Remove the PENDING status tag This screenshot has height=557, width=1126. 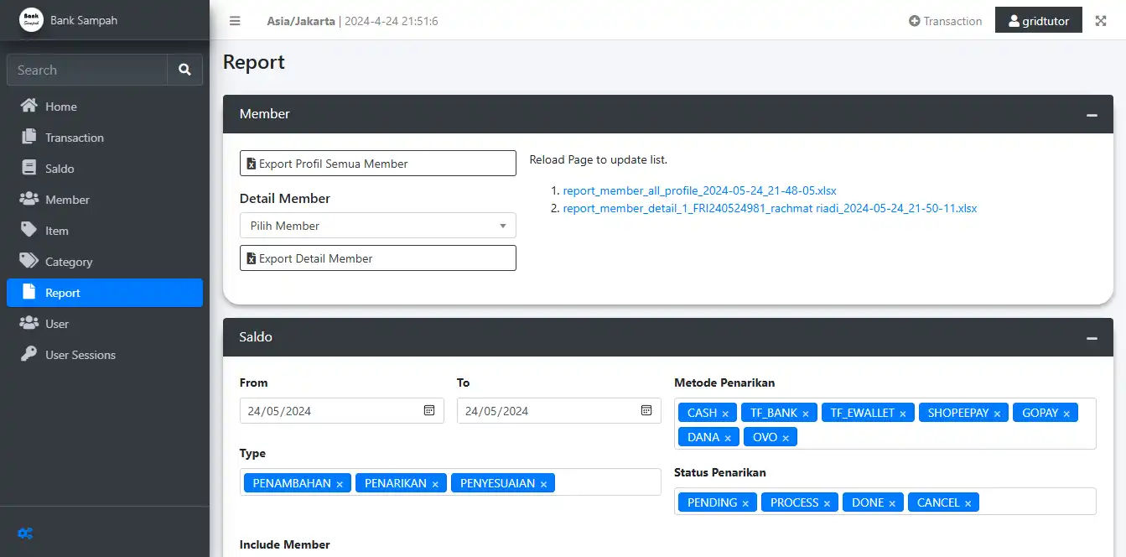745,503
